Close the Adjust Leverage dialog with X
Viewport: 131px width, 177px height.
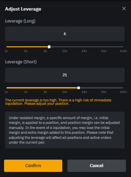pyautogui.click(x=124, y=9)
